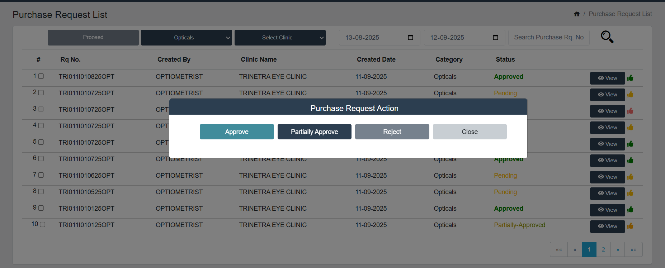The width and height of the screenshot is (665, 268).
Task: Approve the purchase request
Action: click(237, 132)
